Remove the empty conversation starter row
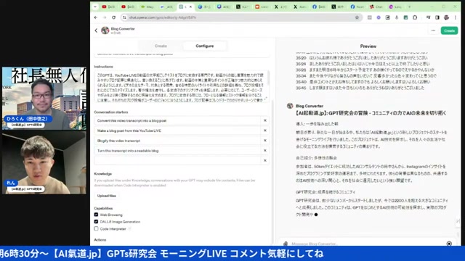Screen dimensions: 465x261 [x=264, y=160]
